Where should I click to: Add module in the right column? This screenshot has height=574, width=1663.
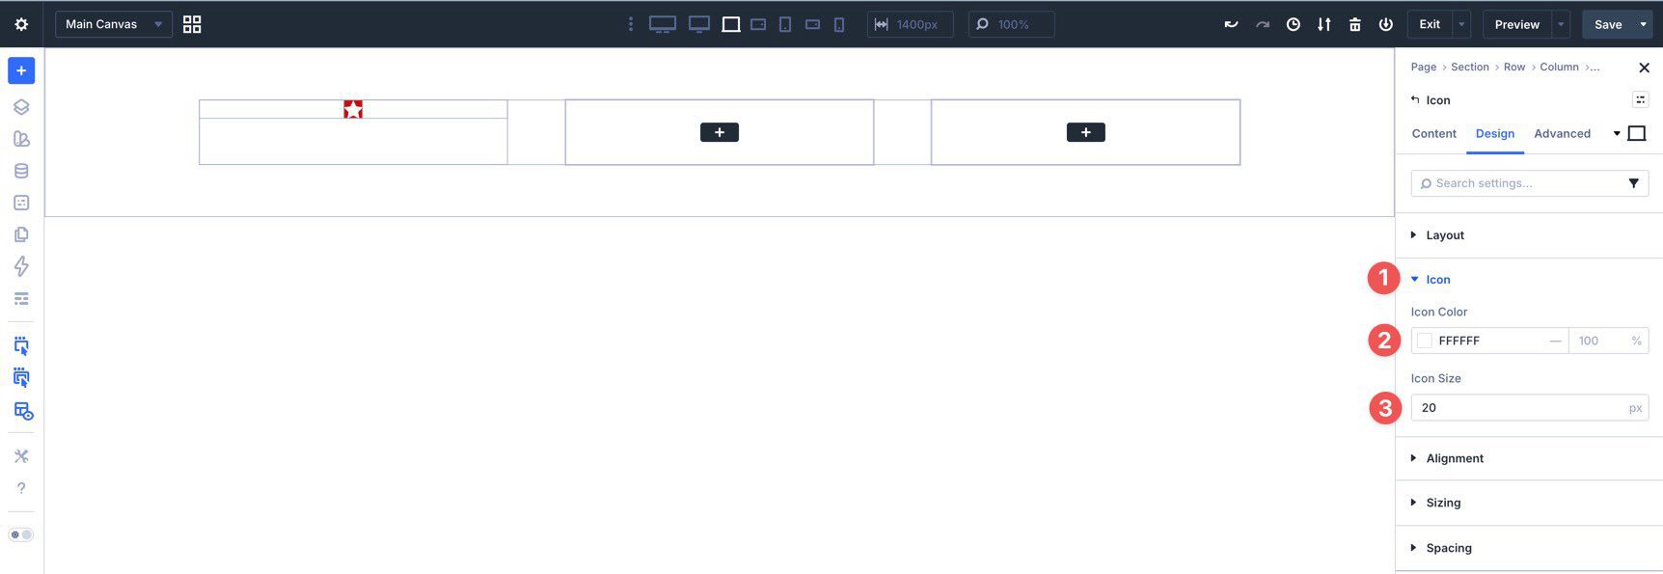[1085, 132]
